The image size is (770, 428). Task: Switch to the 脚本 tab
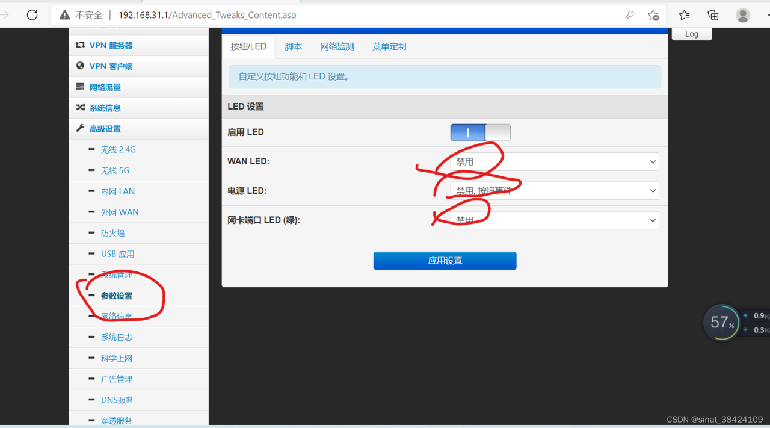click(294, 47)
